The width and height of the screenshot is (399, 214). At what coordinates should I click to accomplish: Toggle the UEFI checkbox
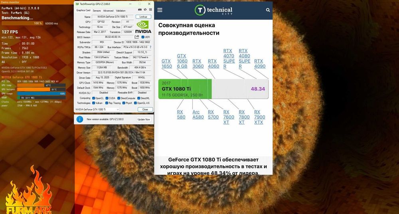click(143, 37)
